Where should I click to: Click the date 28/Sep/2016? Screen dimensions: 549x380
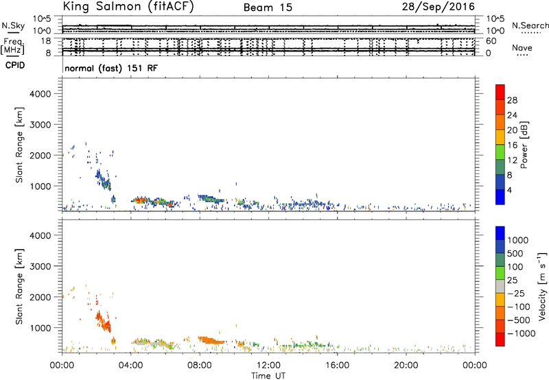coord(439,7)
